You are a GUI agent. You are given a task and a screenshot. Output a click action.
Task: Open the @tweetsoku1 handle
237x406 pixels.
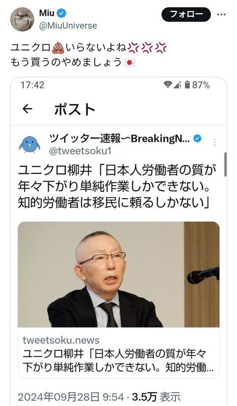(80, 151)
